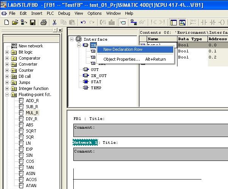This screenshot has height=189, width=228.
Task: Click the online/offline partner toolbar icon
Action: [103, 22]
